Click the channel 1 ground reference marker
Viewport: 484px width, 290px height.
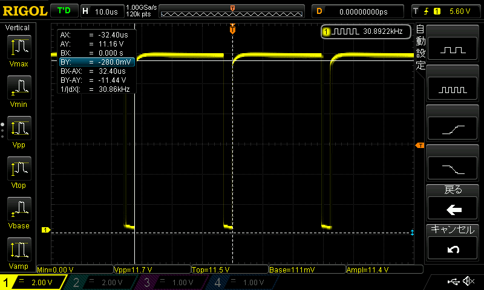pos(46,230)
